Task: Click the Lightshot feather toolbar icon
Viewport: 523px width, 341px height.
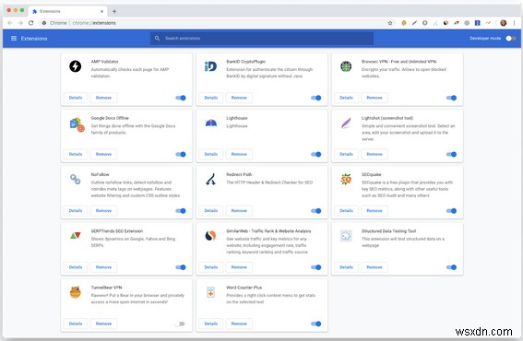Action: pos(414,23)
